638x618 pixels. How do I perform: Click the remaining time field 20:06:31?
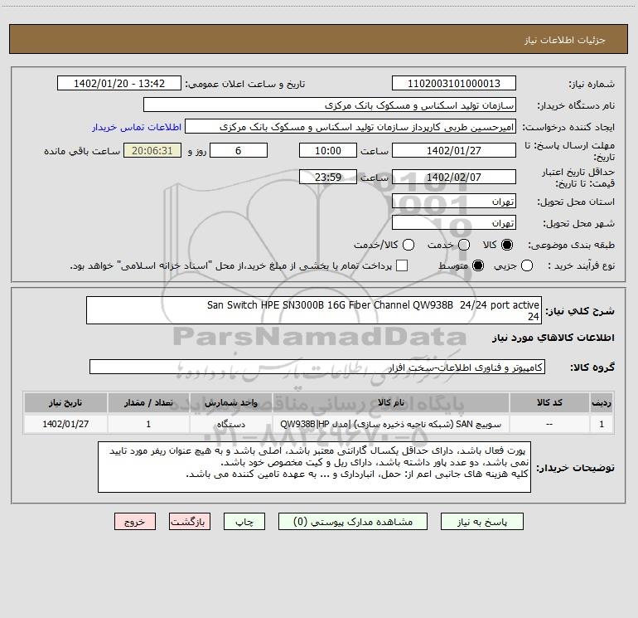[x=152, y=150]
